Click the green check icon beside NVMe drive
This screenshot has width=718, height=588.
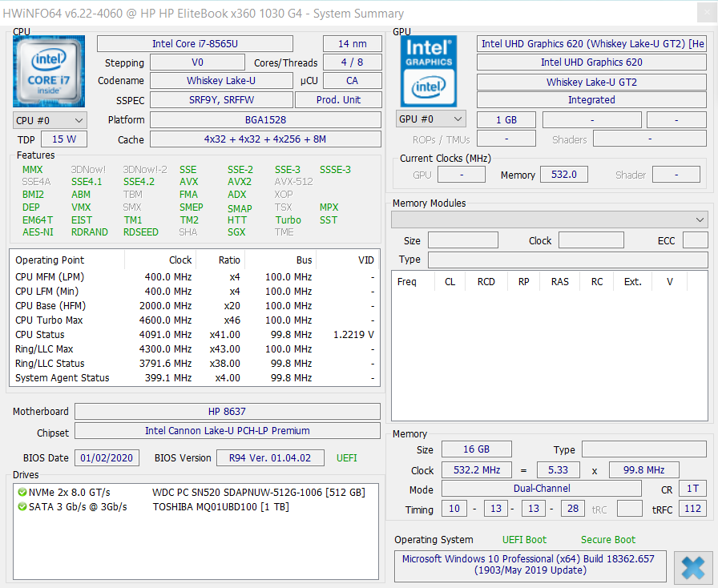pos(22,493)
